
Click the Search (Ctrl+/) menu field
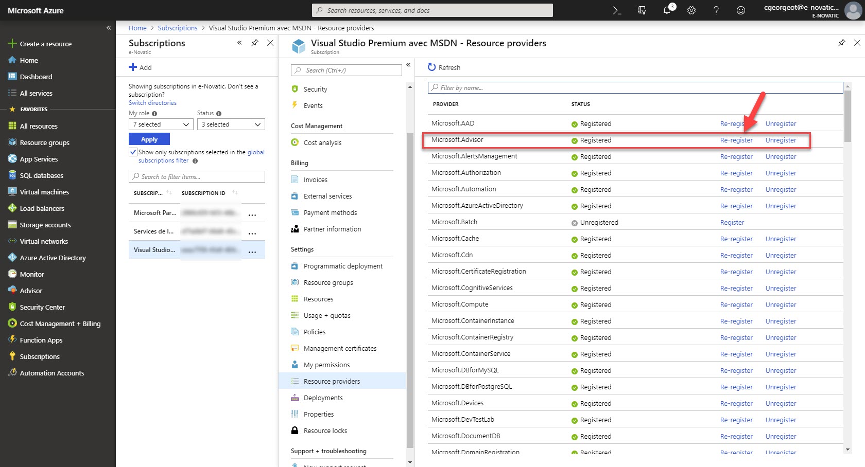[346, 70]
